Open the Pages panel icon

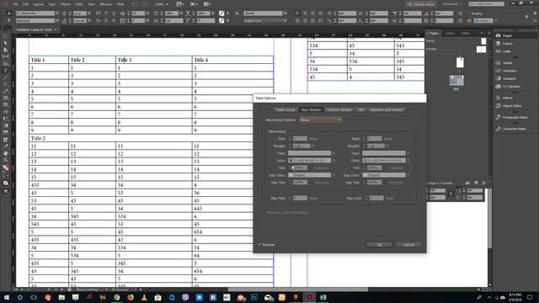tap(498, 35)
